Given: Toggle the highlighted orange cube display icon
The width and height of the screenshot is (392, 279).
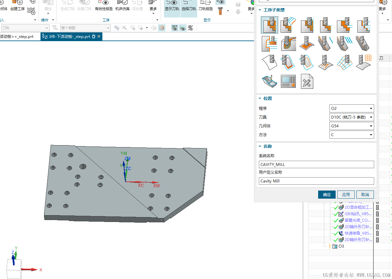Looking at the screenshot, I should click(161, 28).
